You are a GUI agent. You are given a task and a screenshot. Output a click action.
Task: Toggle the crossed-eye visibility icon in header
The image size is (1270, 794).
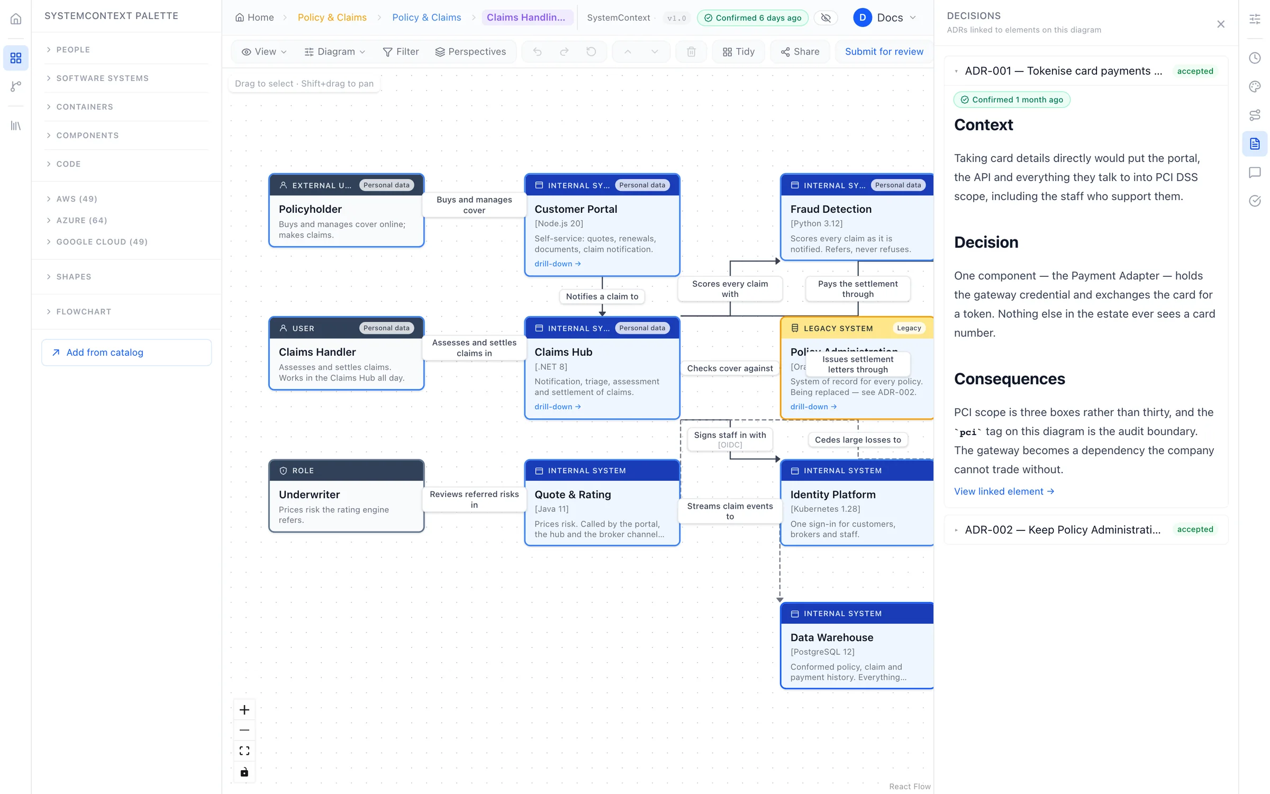pos(825,17)
